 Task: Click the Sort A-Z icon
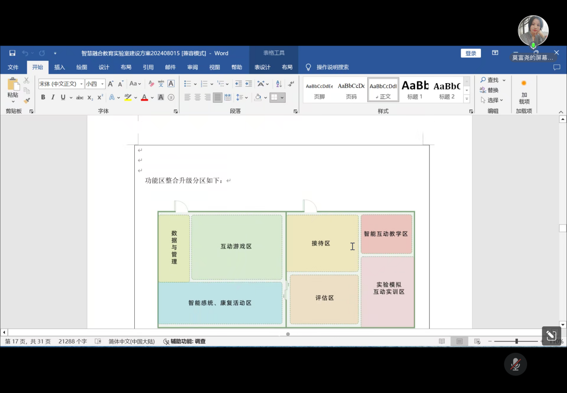tap(279, 84)
